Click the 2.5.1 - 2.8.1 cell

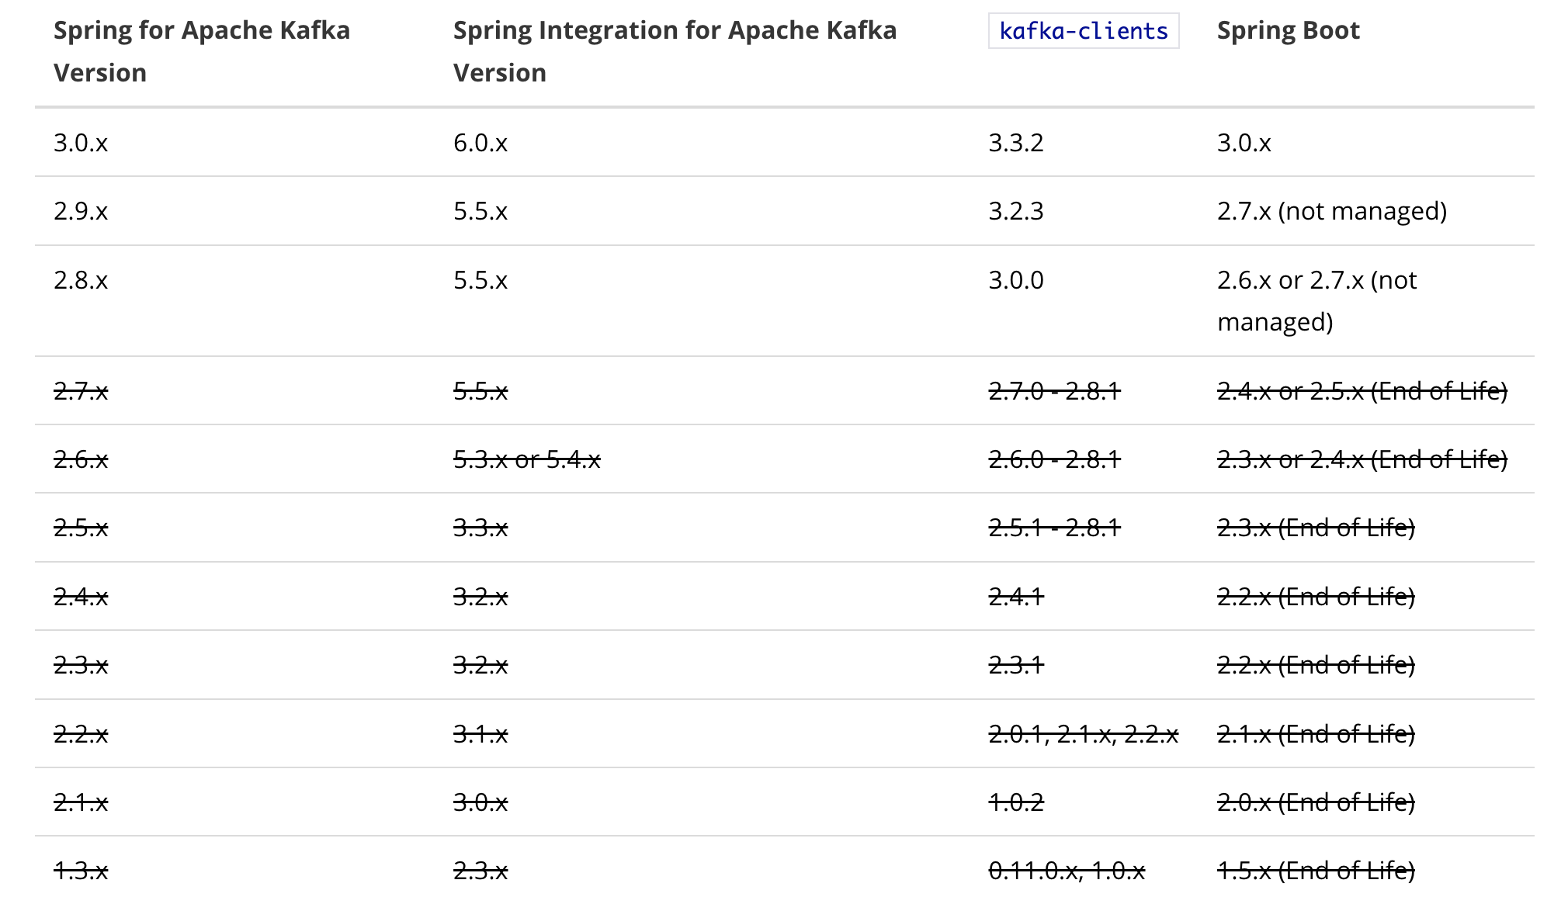pos(1053,528)
